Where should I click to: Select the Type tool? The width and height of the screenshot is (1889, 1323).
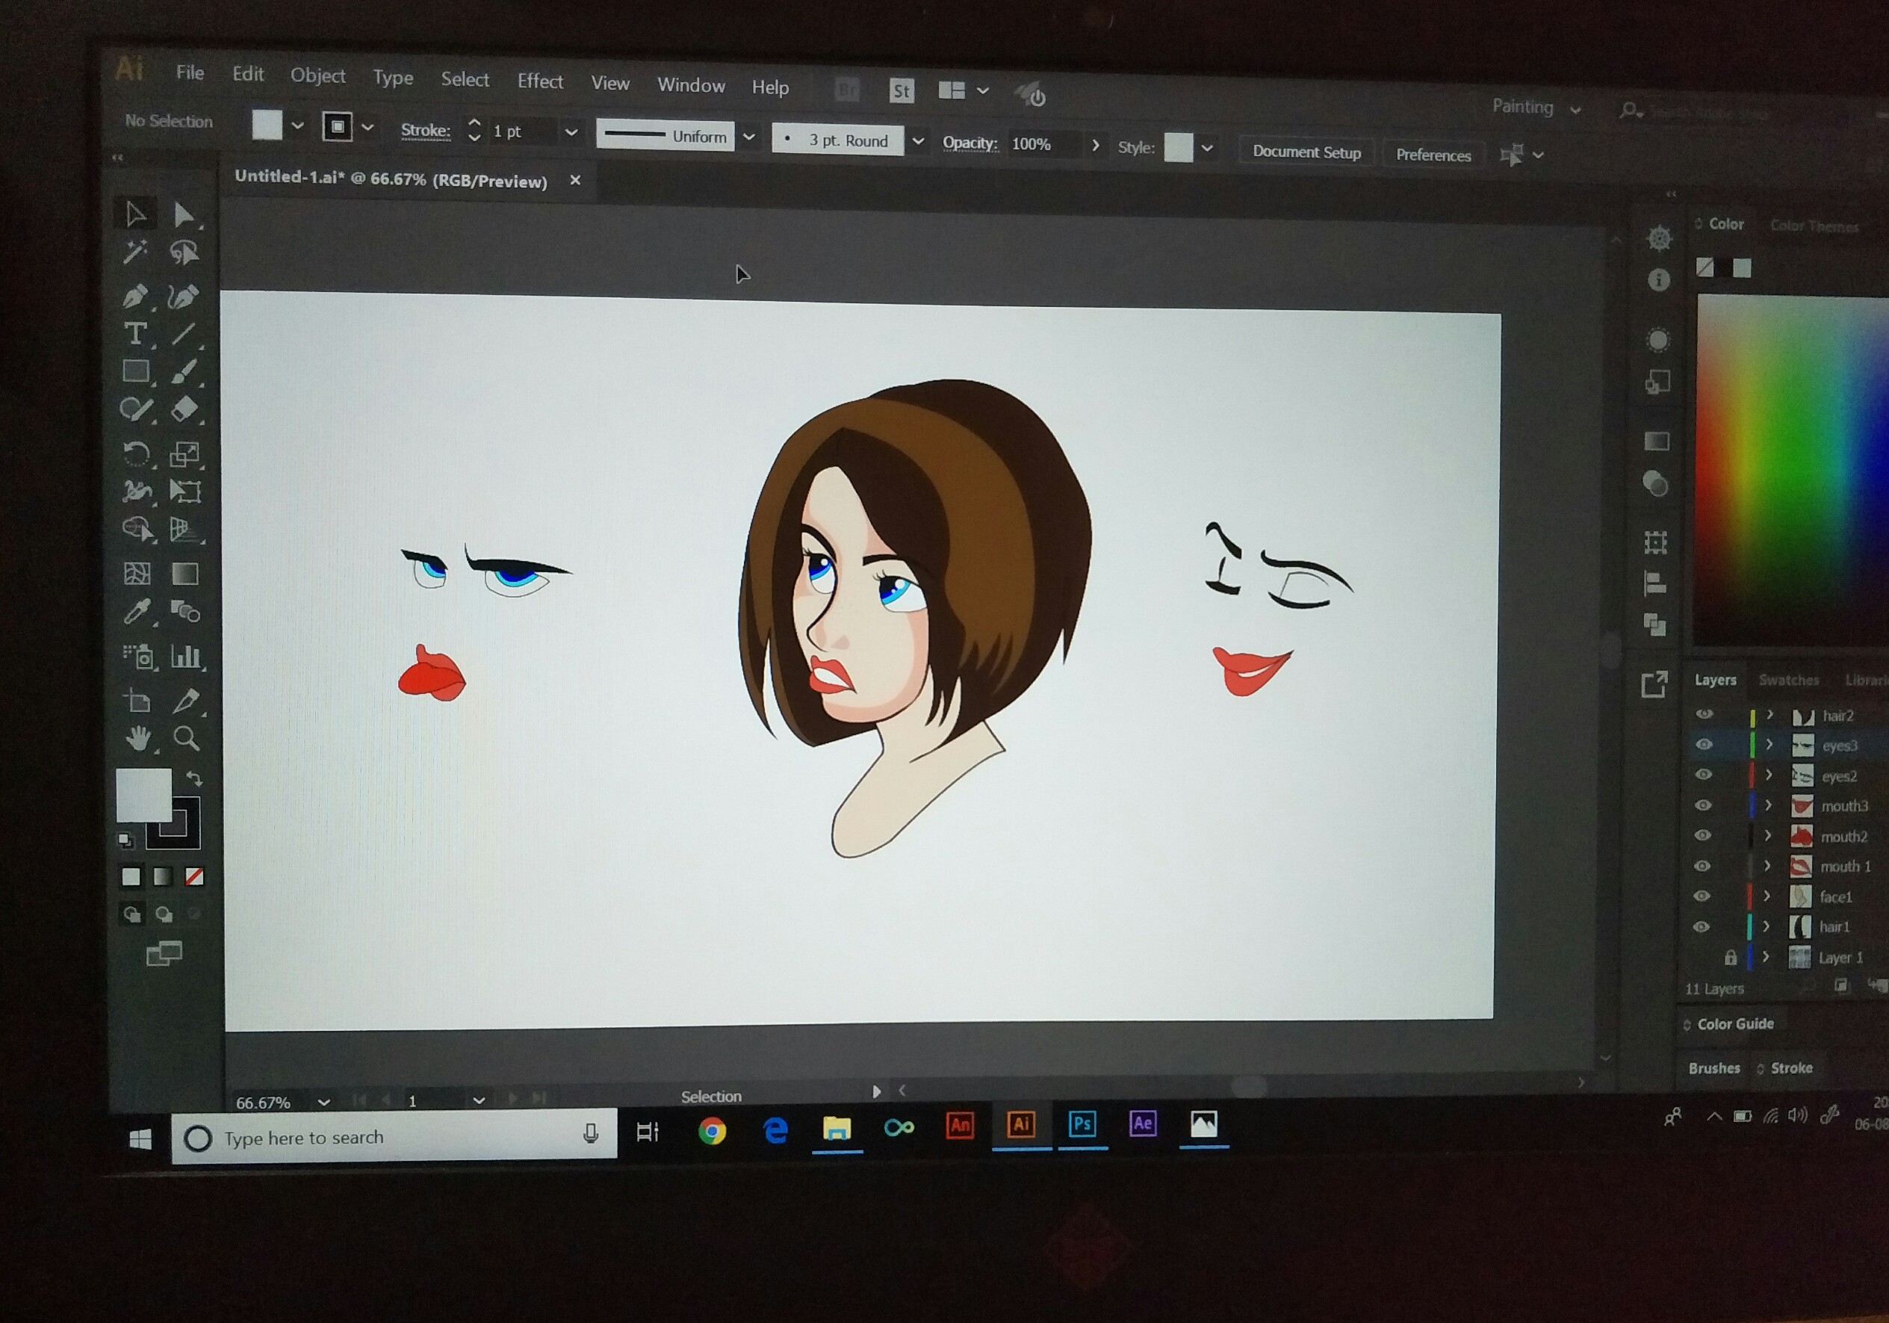coord(135,334)
